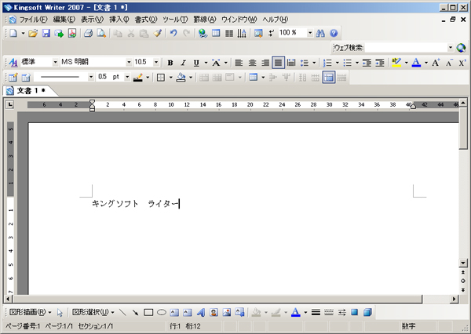Click vertical scrollbar down arrow
This screenshot has height=334, width=471.
[x=463, y=263]
